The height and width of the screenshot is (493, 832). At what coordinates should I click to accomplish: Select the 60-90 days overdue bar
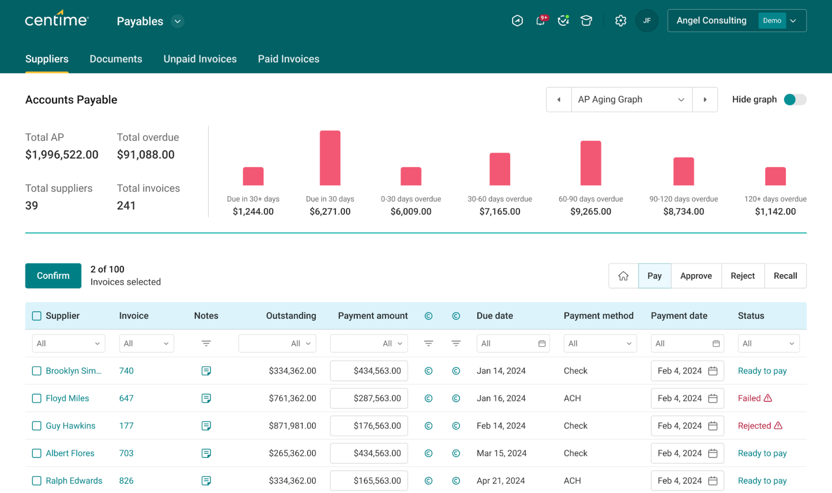coord(591,163)
